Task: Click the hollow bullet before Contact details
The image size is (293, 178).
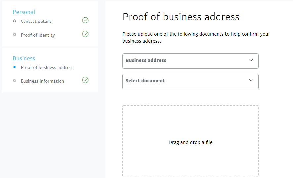Action: click(14, 21)
